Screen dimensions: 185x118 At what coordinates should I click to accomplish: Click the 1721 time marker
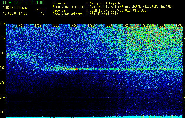coord(20,25)
